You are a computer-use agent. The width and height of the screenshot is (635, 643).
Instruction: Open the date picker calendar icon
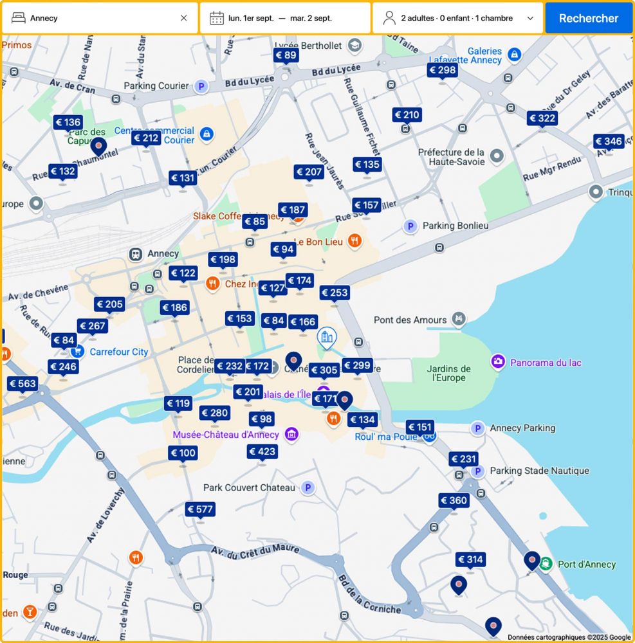pyautogui.click(x=217, y=18)
